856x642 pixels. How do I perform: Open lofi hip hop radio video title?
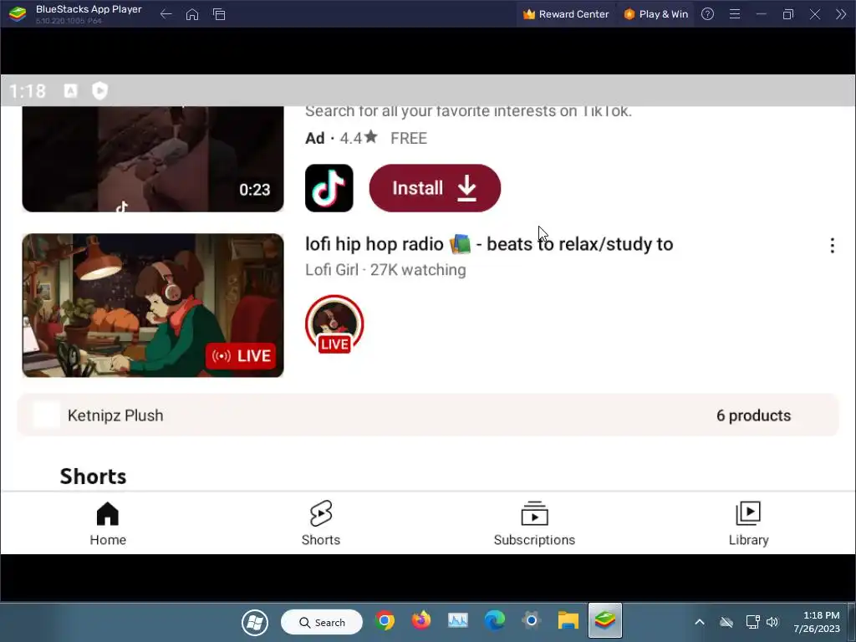(488, 244)
